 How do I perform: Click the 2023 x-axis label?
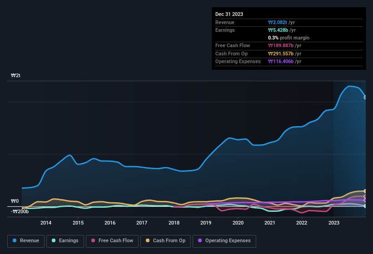tap(334, 223)
